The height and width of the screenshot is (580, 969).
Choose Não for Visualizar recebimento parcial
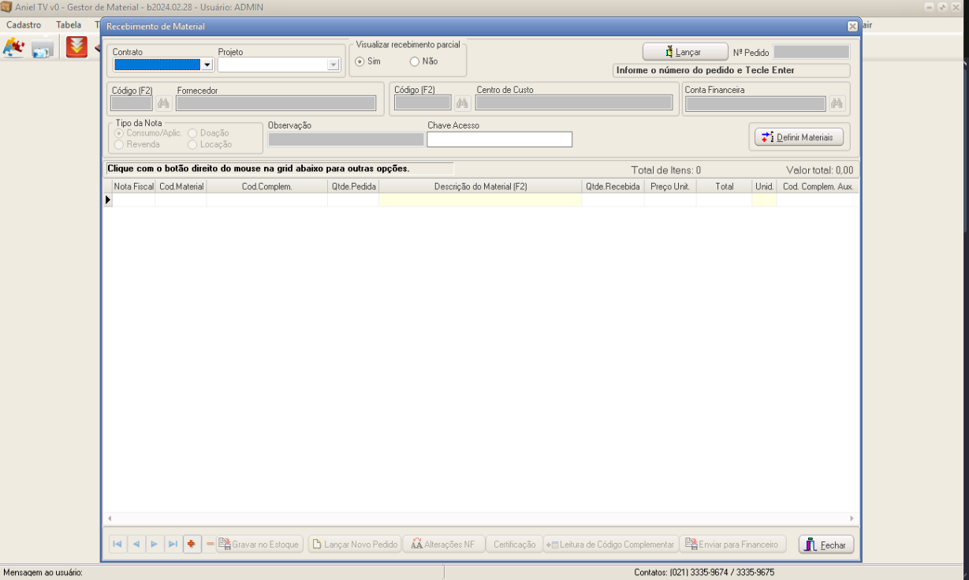point(415,61)
